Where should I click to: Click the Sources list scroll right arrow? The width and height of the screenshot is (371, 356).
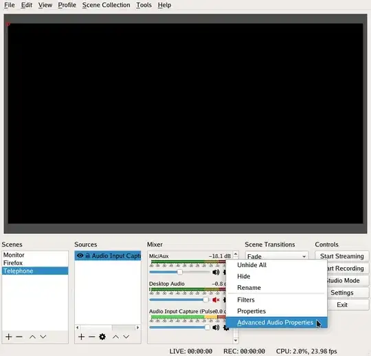point(137,328)
